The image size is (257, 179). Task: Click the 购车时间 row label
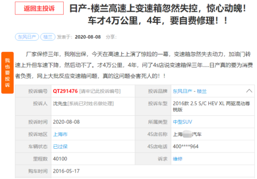tap(38, 171)
